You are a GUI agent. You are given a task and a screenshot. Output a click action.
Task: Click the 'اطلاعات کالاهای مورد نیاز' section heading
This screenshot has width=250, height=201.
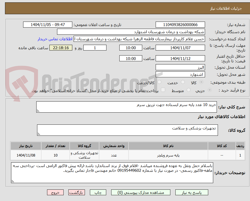coord(221,117)
